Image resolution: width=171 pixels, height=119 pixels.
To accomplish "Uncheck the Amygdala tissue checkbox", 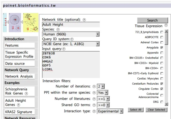I will pos(162,48).
